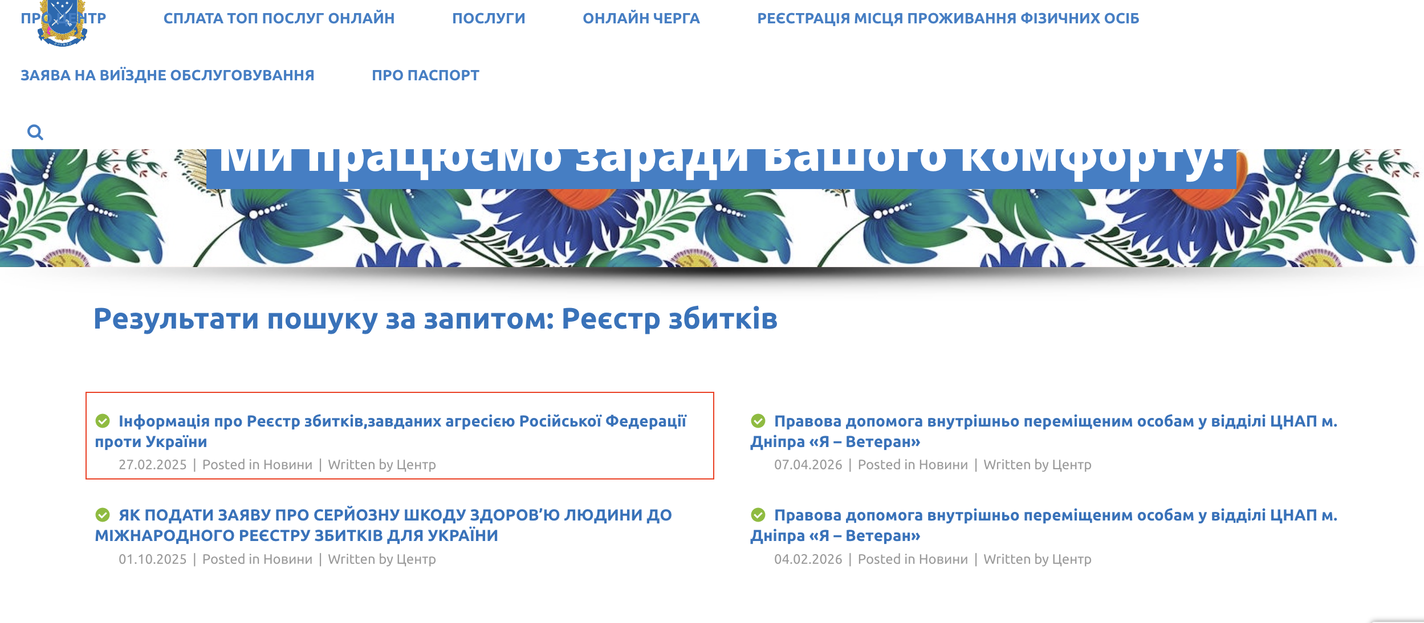
Task: Click the author Центр on the 04.02.2026 post
Action: click(1072, 559)
